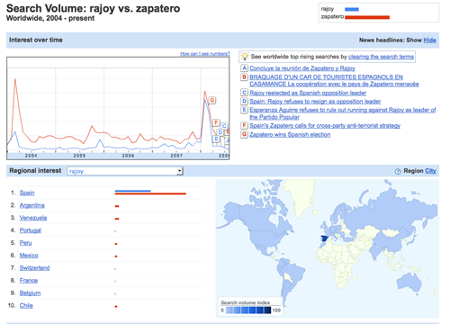Click the E marker beside the Esperanza Aguirre headline

coord(244,110)
